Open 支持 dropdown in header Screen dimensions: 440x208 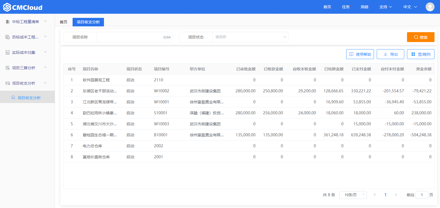[x=386, y=7]
